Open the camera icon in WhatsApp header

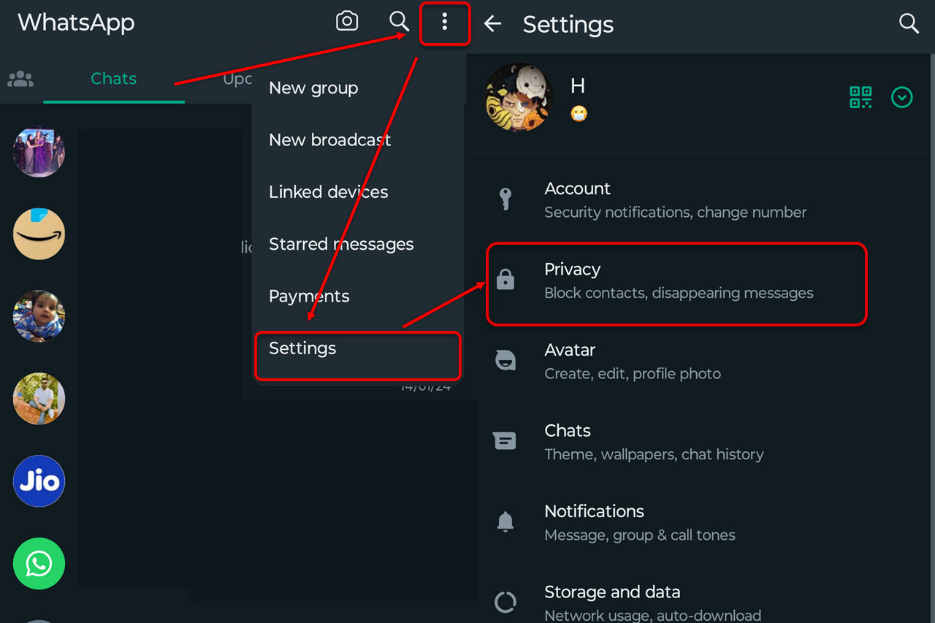[347, 22]
